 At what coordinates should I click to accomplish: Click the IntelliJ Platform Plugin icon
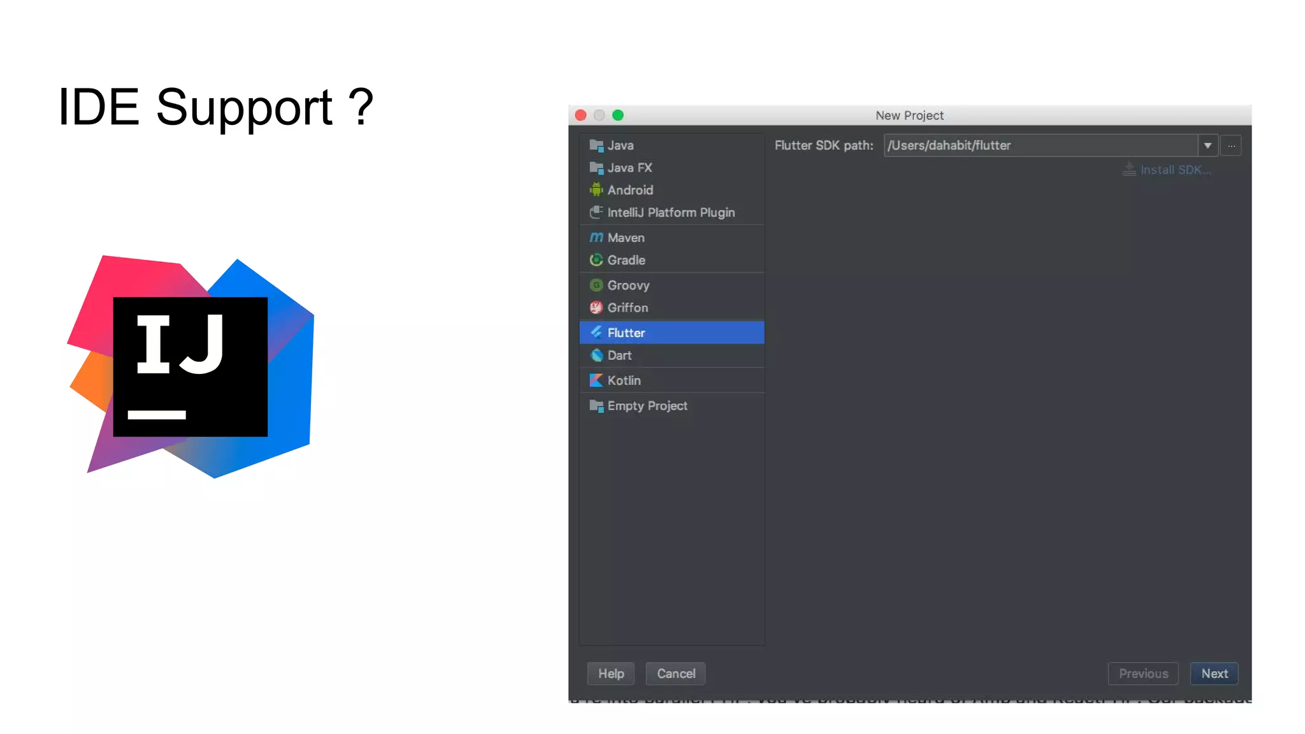pyautogui.click(x=596, y=212)
